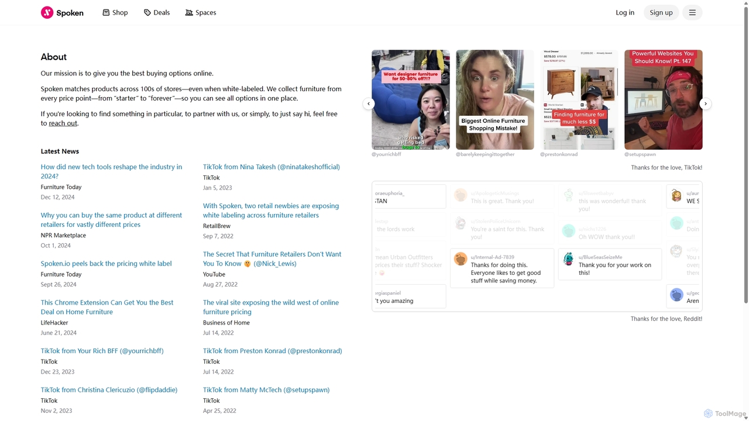Open TikTok from Preston Konrad link
749x421 pixels.
273,351
